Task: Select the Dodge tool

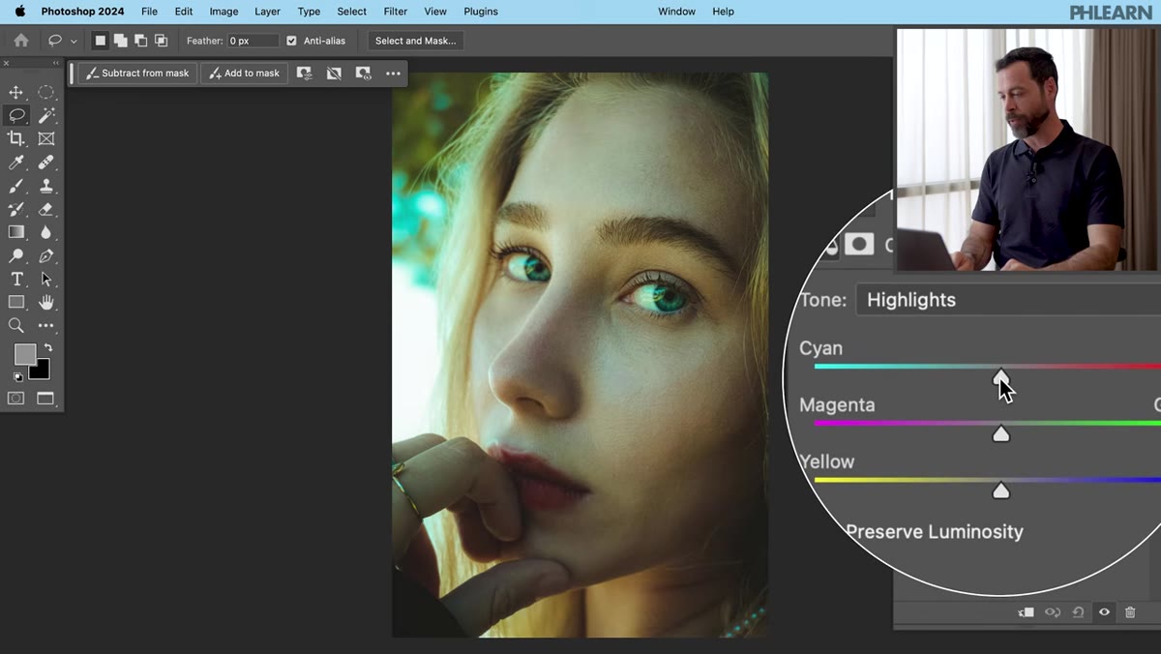Action: click(x=16, y=255)
